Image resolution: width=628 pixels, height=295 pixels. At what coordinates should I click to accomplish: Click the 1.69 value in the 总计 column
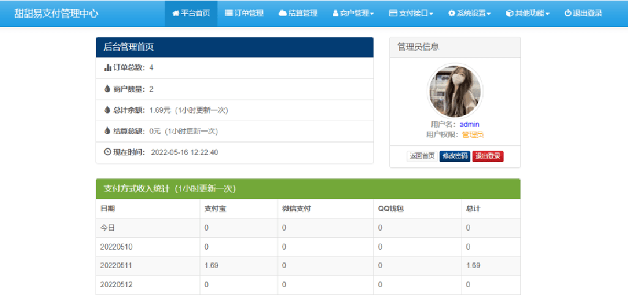473,266
